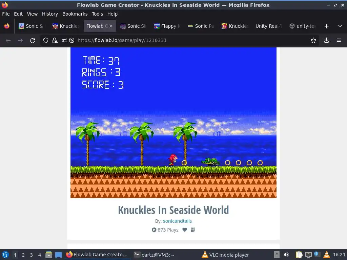
Task: Show the game QR code icon
Action: click(193, 230)
